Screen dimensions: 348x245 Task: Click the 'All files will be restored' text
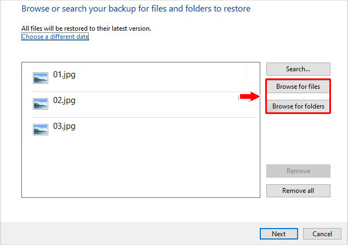tap(86, 29)
